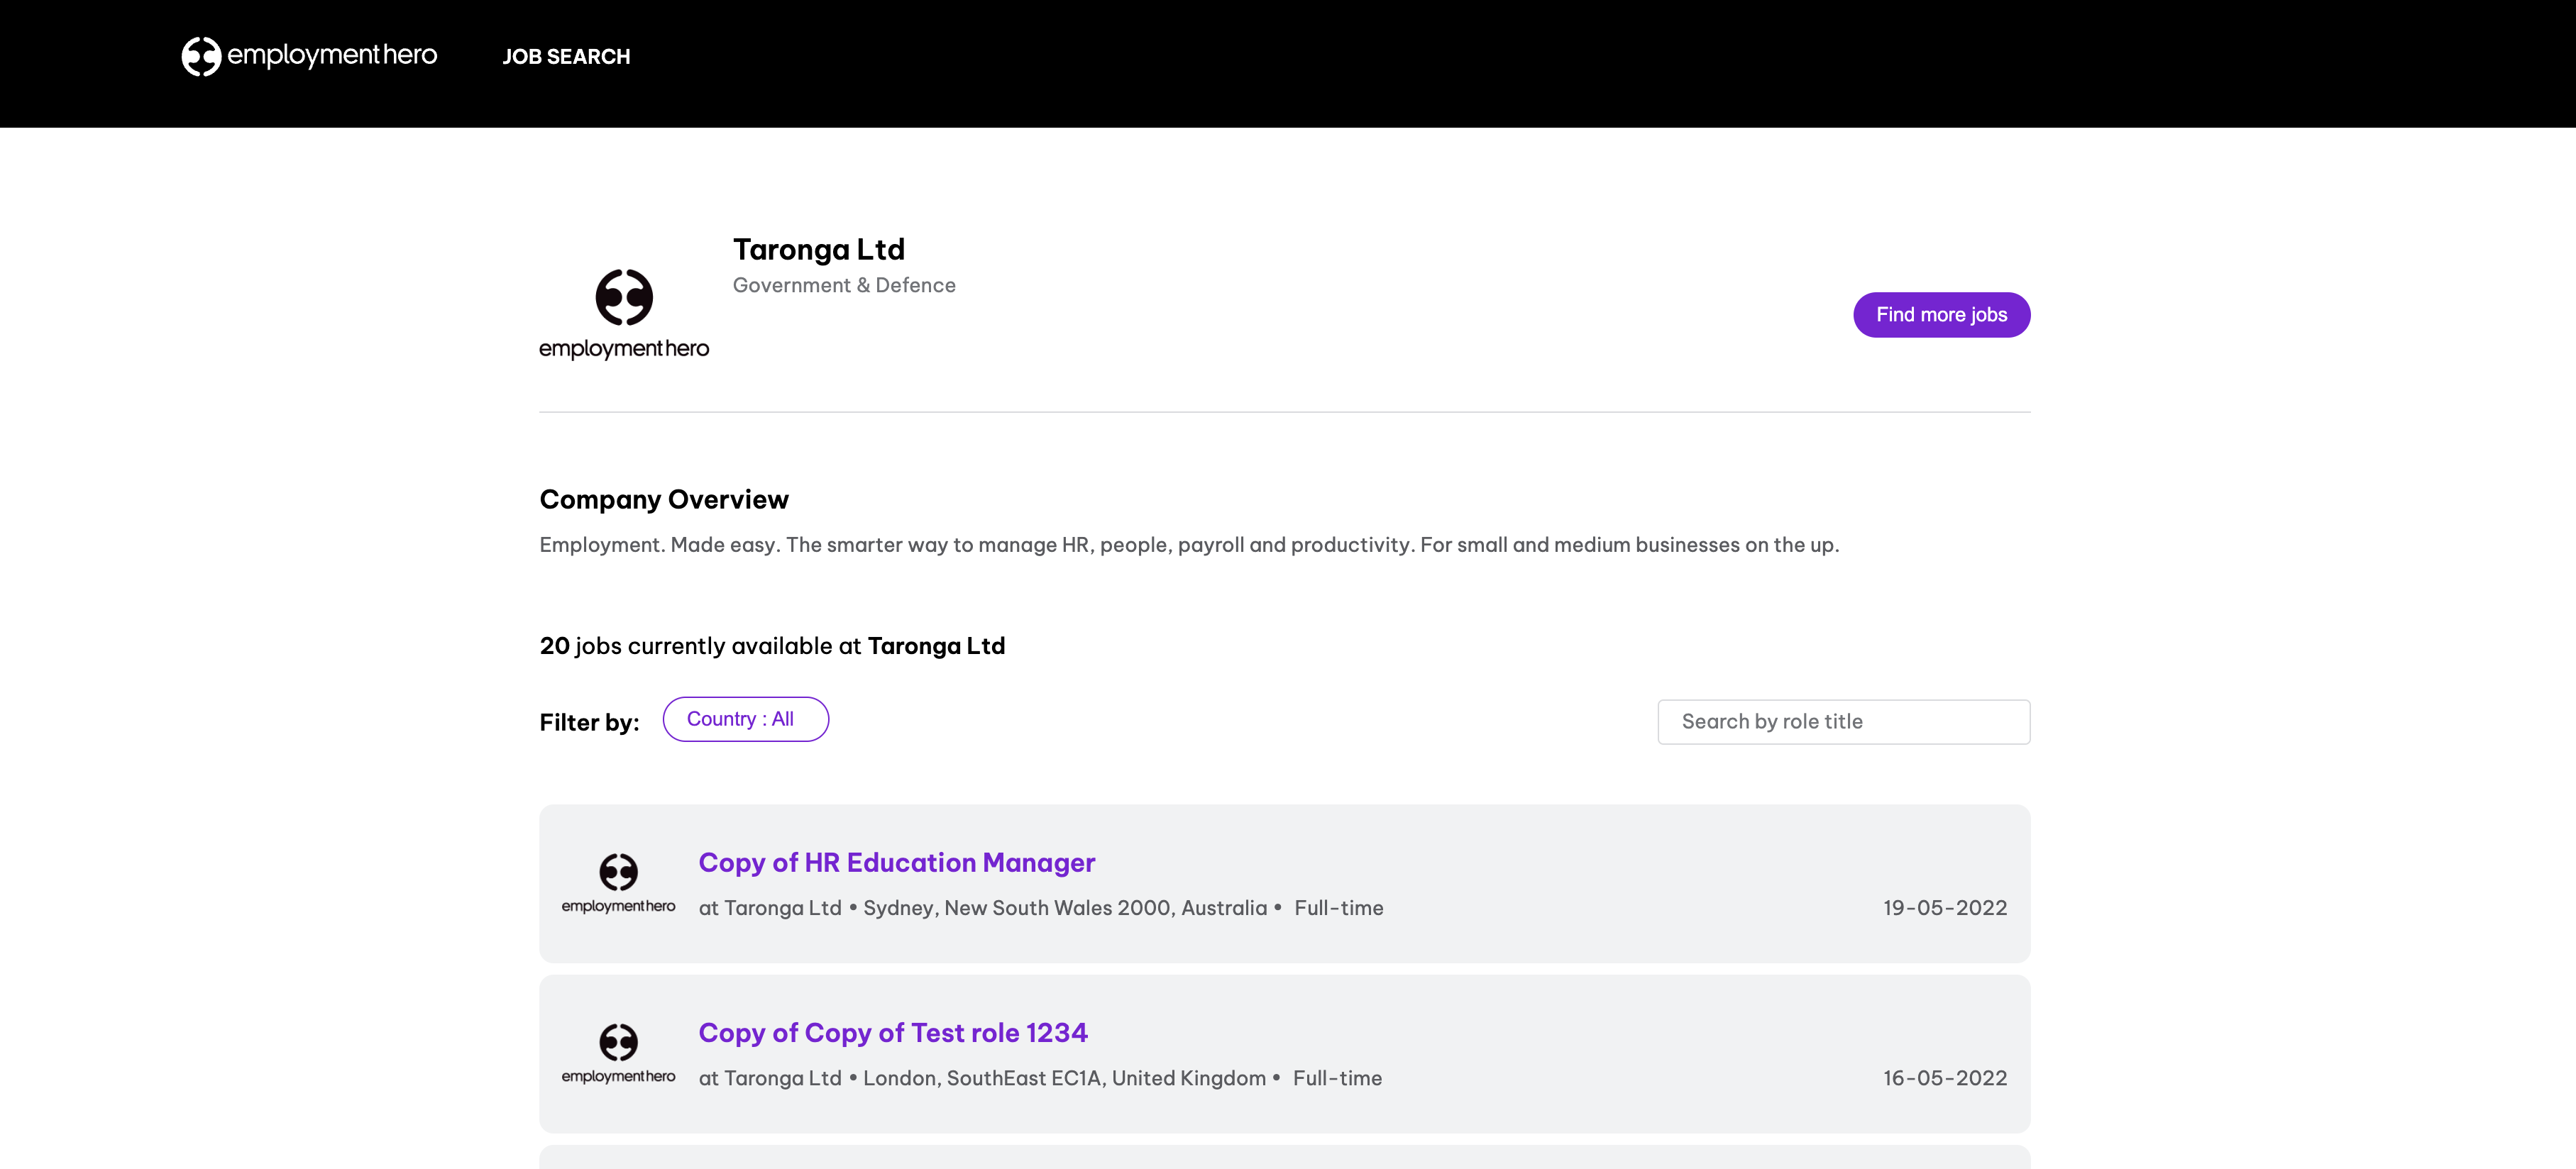Click London, SouthEast EC1A, United Kingdom location
The image size is (2576, 1169).
tap(1064, 1078)
